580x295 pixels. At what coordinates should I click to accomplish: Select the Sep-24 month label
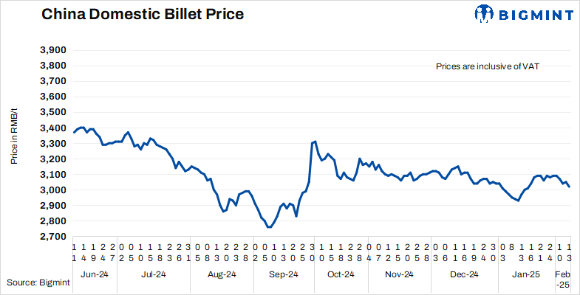(282, 274)
